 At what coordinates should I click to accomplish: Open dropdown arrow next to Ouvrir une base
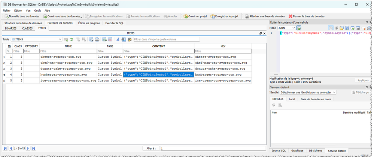[81, 17]
